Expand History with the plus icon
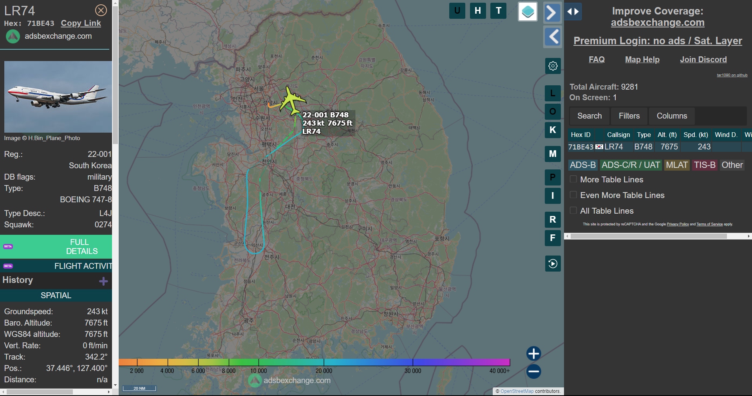The height and width of the screenshot is (396, 752). click(x=103, y=281)
